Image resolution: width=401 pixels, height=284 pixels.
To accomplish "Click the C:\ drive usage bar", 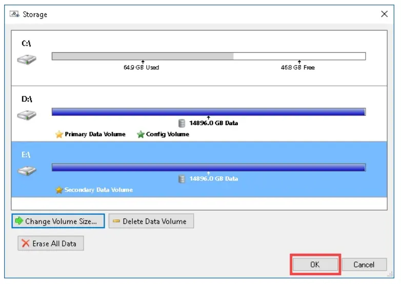I will pyautogui.click(x=209, y=56).
